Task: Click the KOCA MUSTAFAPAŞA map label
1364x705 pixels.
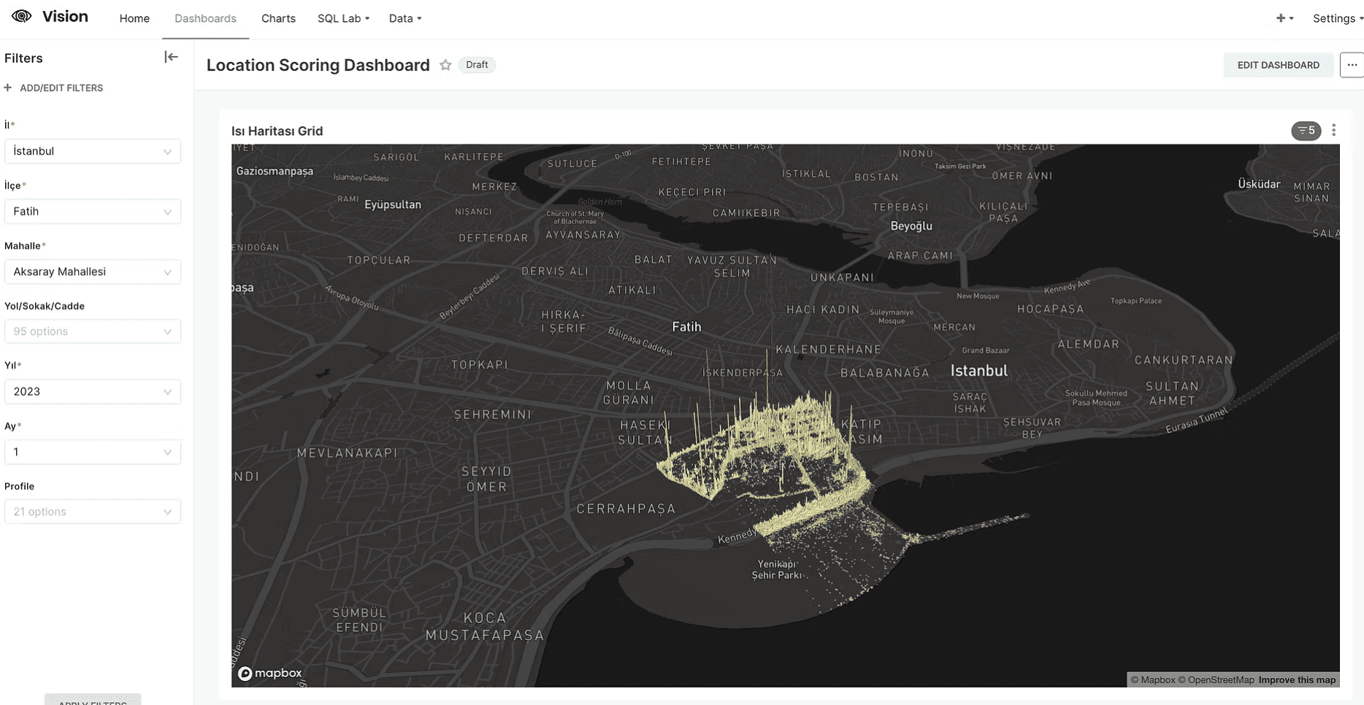Action: coord(485,627)
